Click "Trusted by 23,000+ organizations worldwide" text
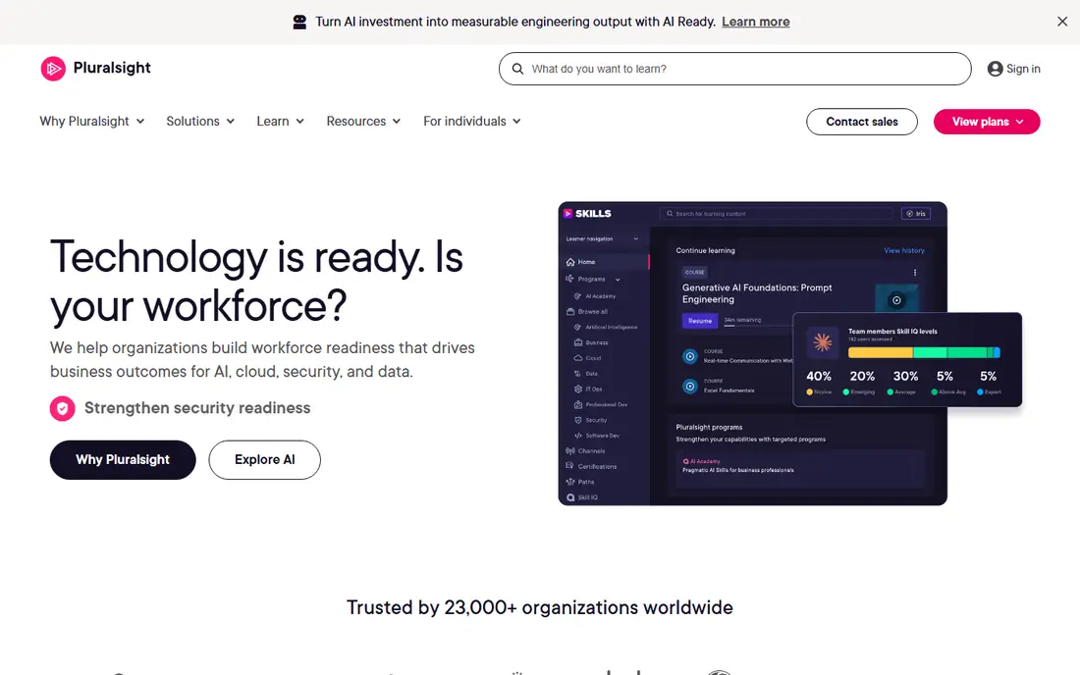1080x675 pixels. (x=539, y=607)
